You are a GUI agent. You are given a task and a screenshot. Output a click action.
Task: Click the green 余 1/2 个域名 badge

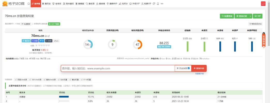(x=54, y=24)
